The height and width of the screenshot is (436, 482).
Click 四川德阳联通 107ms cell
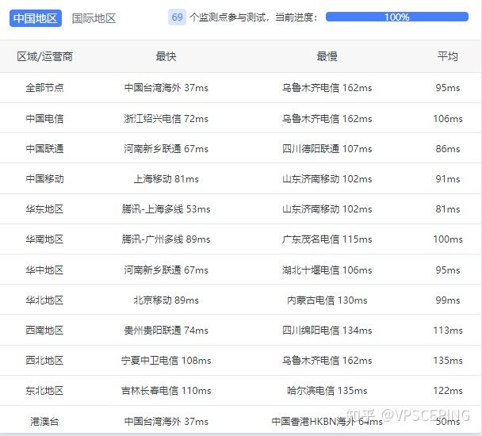[x=327, y=149]
